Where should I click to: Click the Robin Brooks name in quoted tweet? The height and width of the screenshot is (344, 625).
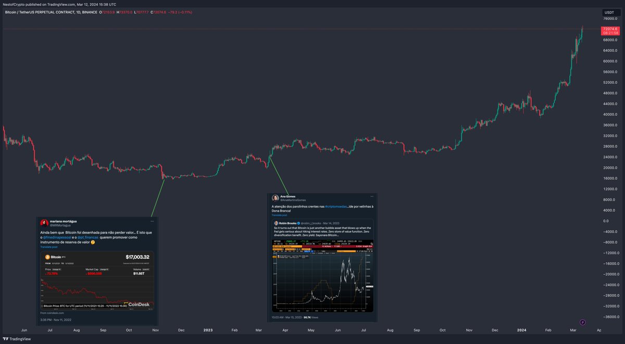tap(287, 223)
